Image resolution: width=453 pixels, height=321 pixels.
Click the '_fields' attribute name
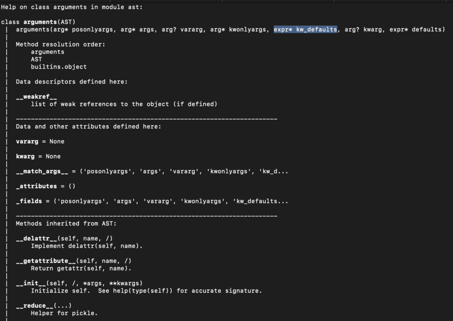click(x=29, y=201)
